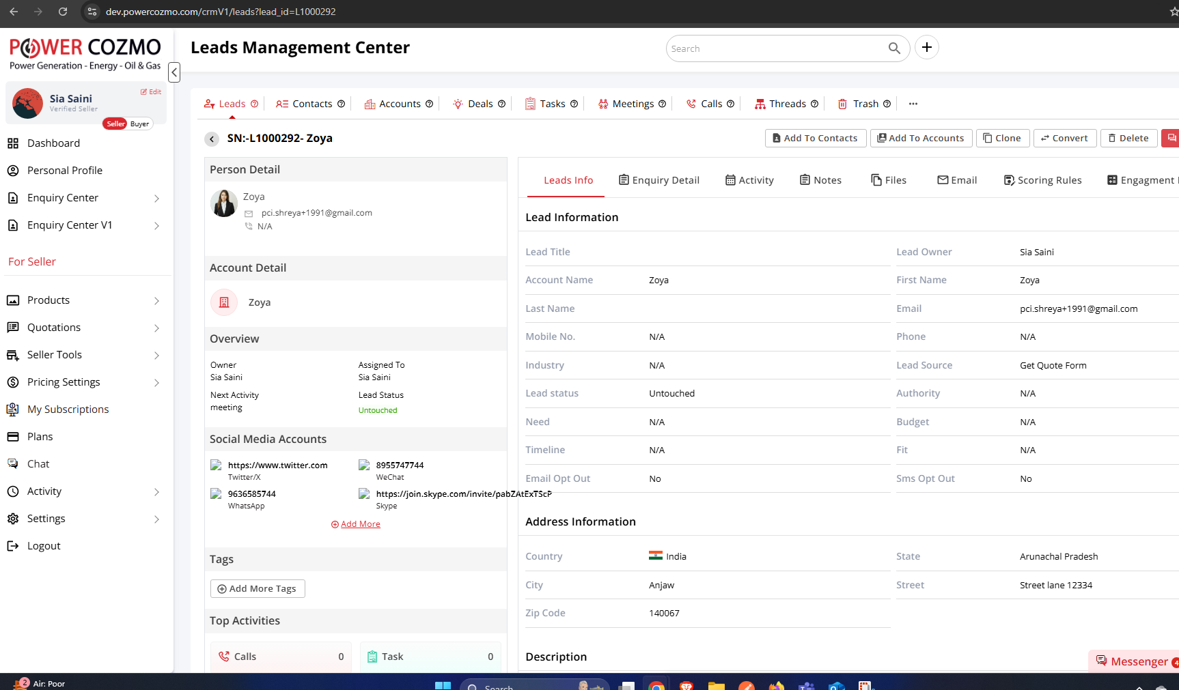Image resolution: width=1179 pixels, height=690 pixels.
Task: Switch role to Seller
Action: [115, 124]
